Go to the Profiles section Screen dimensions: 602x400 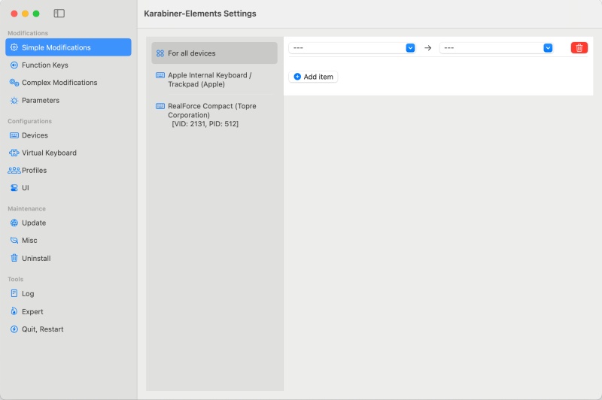pos(34,171)
